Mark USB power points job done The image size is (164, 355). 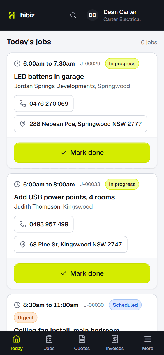[82, 273]
